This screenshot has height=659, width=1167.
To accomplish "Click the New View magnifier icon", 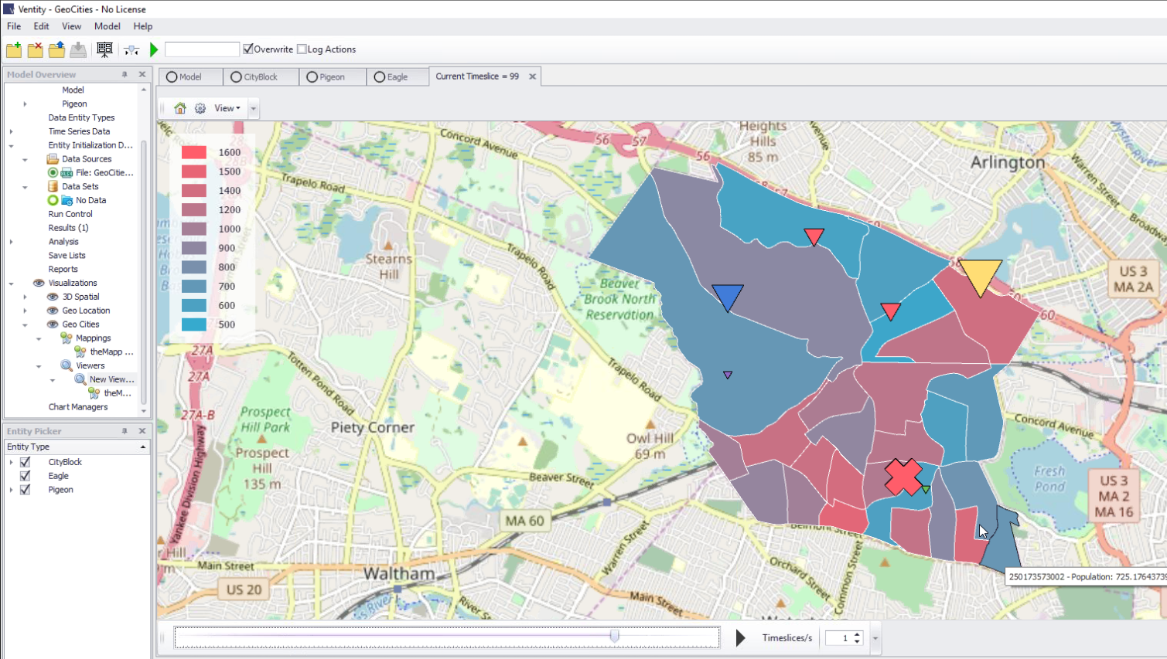I will coord(80,379).
